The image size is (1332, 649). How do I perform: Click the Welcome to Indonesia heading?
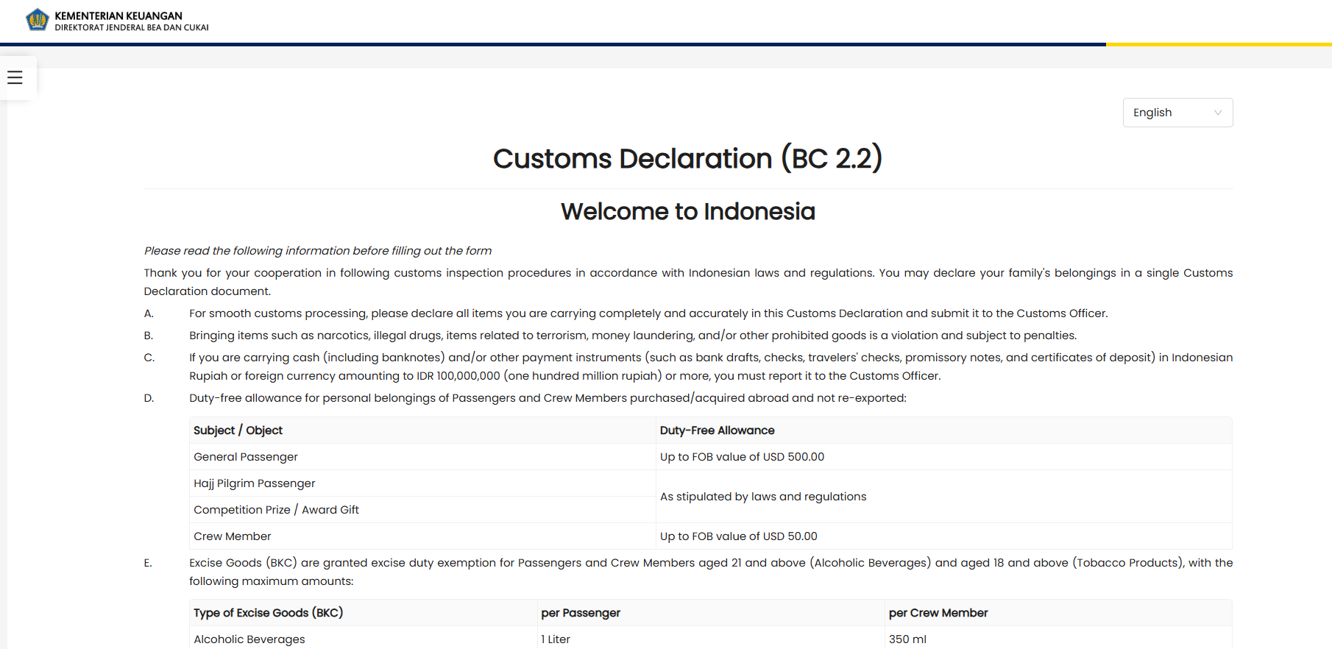687,212
